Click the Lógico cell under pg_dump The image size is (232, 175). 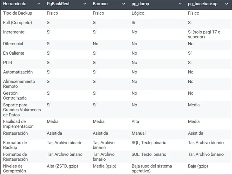(138, 13)
